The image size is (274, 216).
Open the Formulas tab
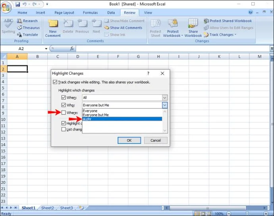click(x=91, y=13)
